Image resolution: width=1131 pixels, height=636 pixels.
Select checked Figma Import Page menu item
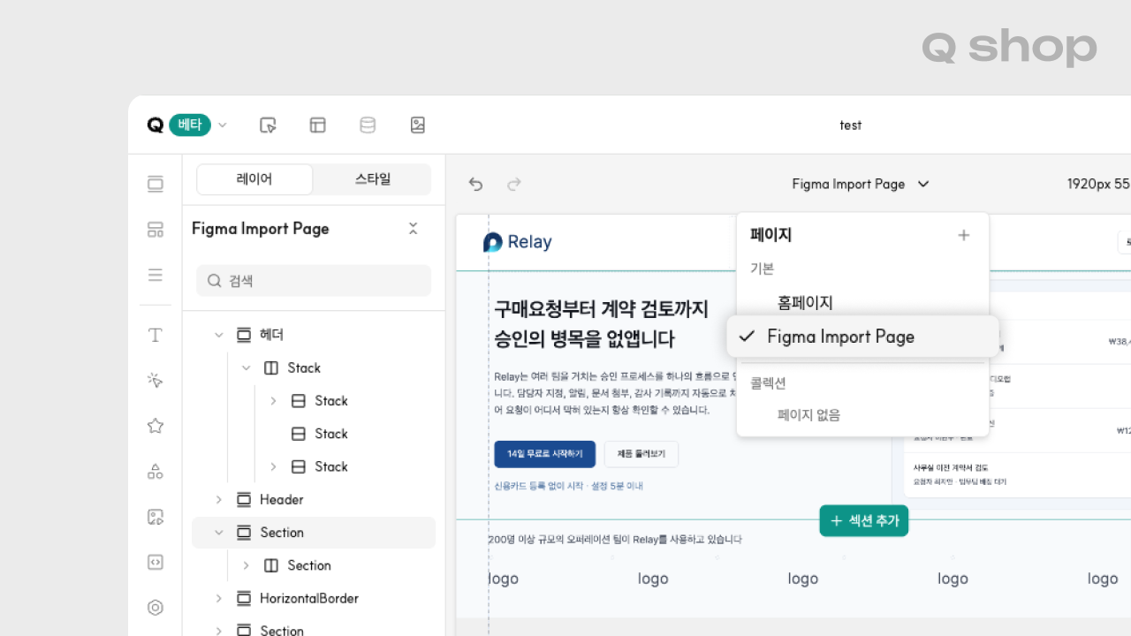click(x=862, y=337)
